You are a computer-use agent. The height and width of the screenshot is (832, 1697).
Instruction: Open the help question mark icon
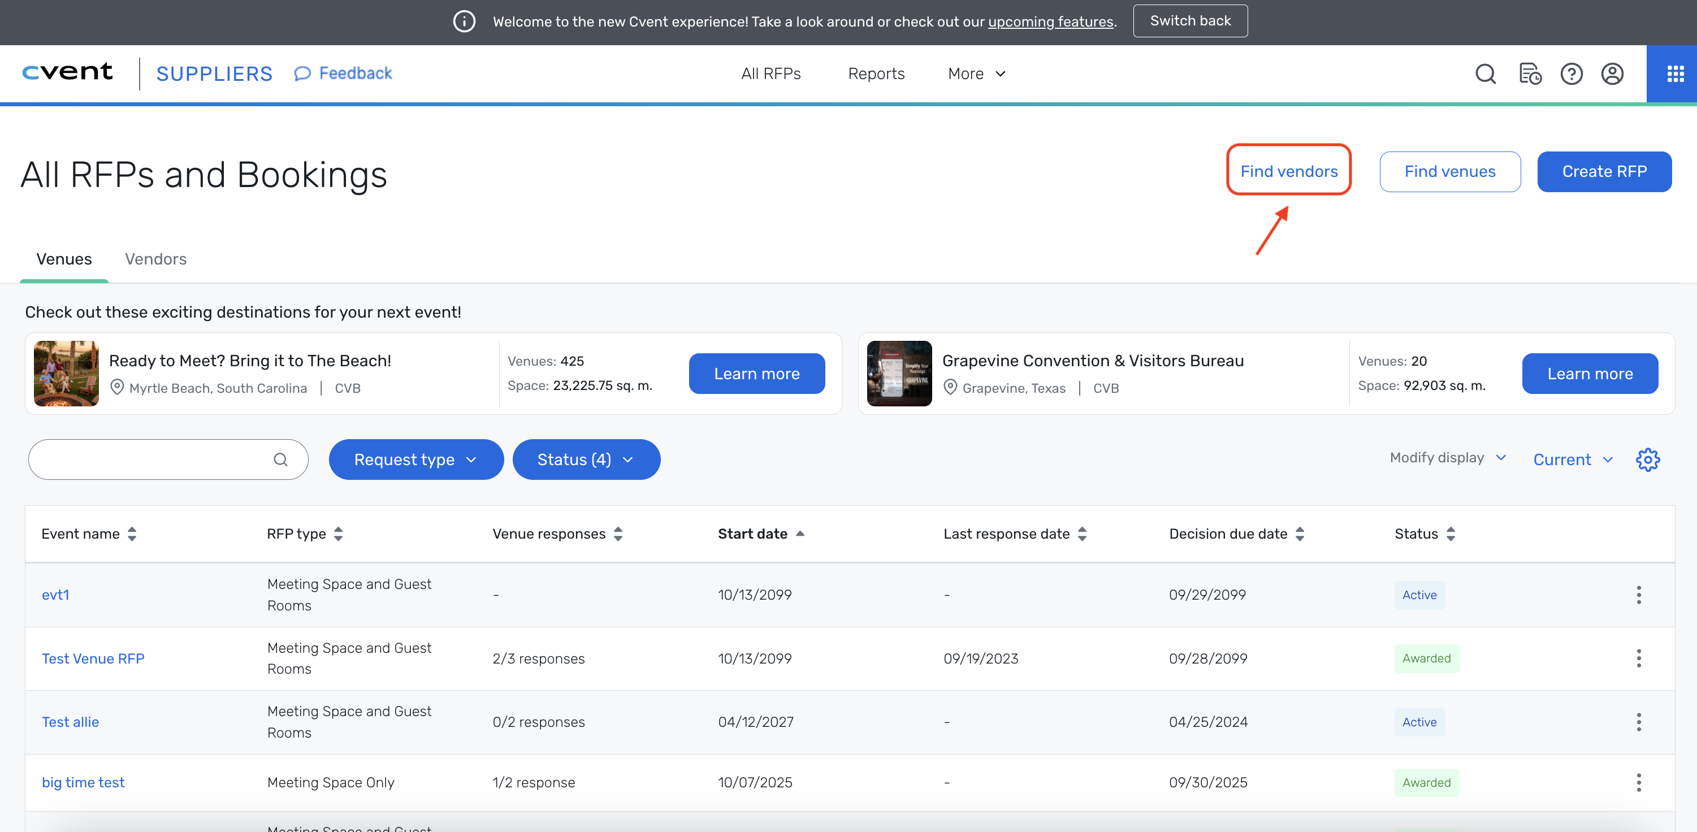click(1571, 74)
